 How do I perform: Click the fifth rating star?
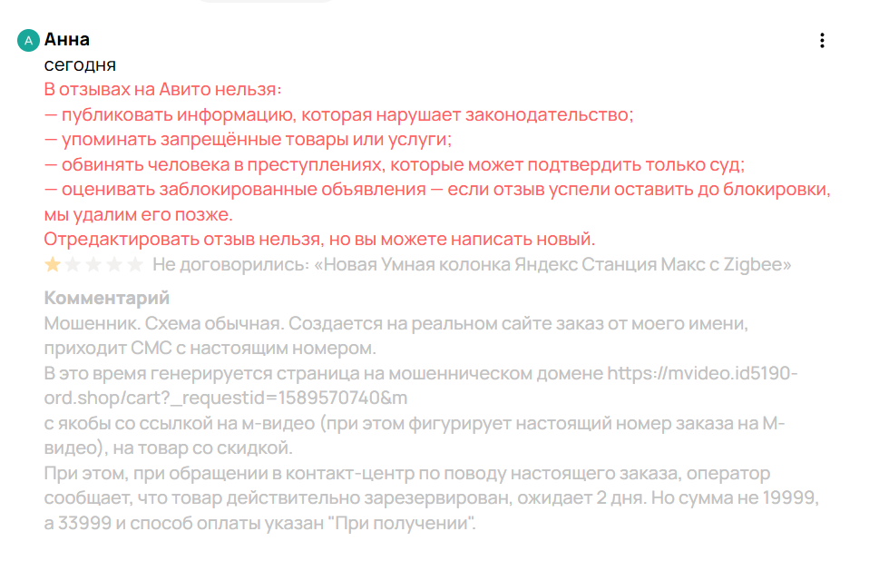[135, 265]
